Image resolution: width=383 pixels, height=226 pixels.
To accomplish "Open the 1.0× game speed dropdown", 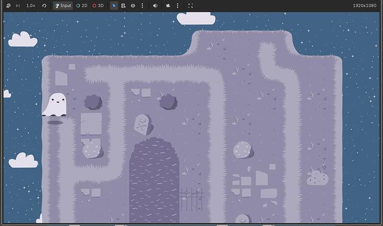I will [31, 6].
